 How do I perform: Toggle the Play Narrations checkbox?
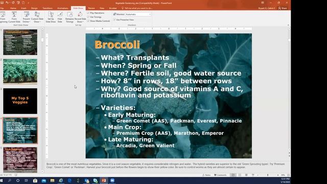pos(88,13)
